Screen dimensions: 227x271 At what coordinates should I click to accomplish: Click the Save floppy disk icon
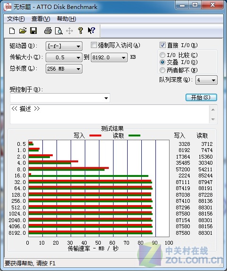(33, 31)
